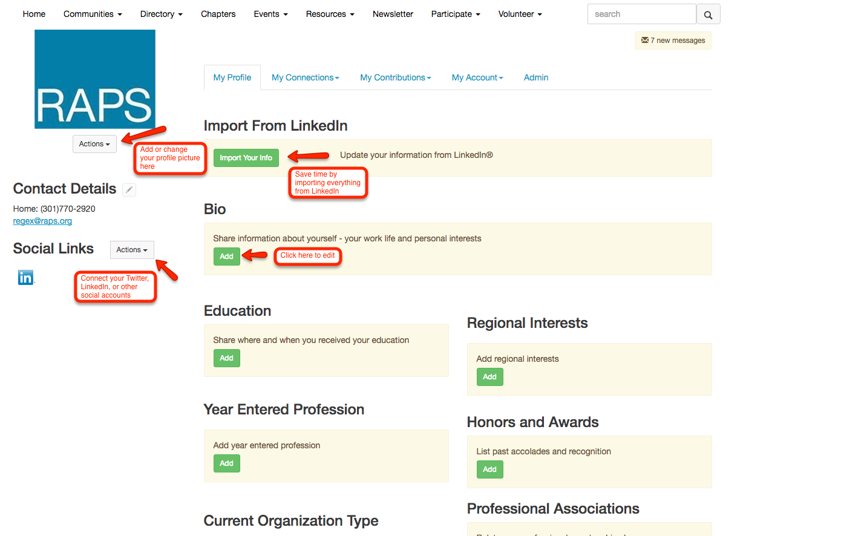Expand the Volunteer menu
841x536 pixels.
pyautogui.click(x=520, y=14)
